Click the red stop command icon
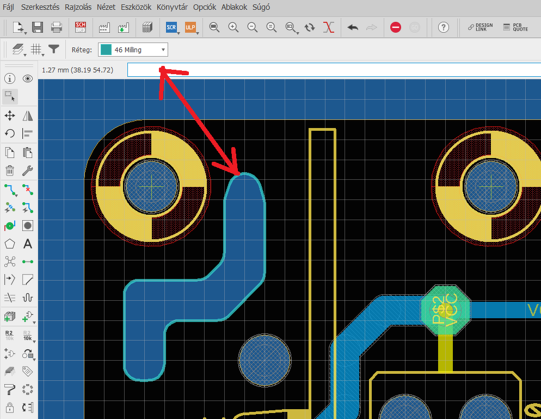The height and width of the screenshot is (419, 541). click(395, 27)
